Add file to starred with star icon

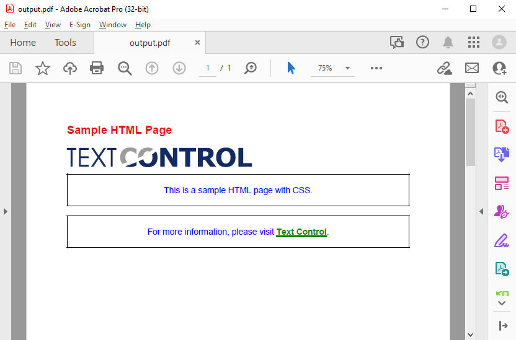click(x=43, y=68)
